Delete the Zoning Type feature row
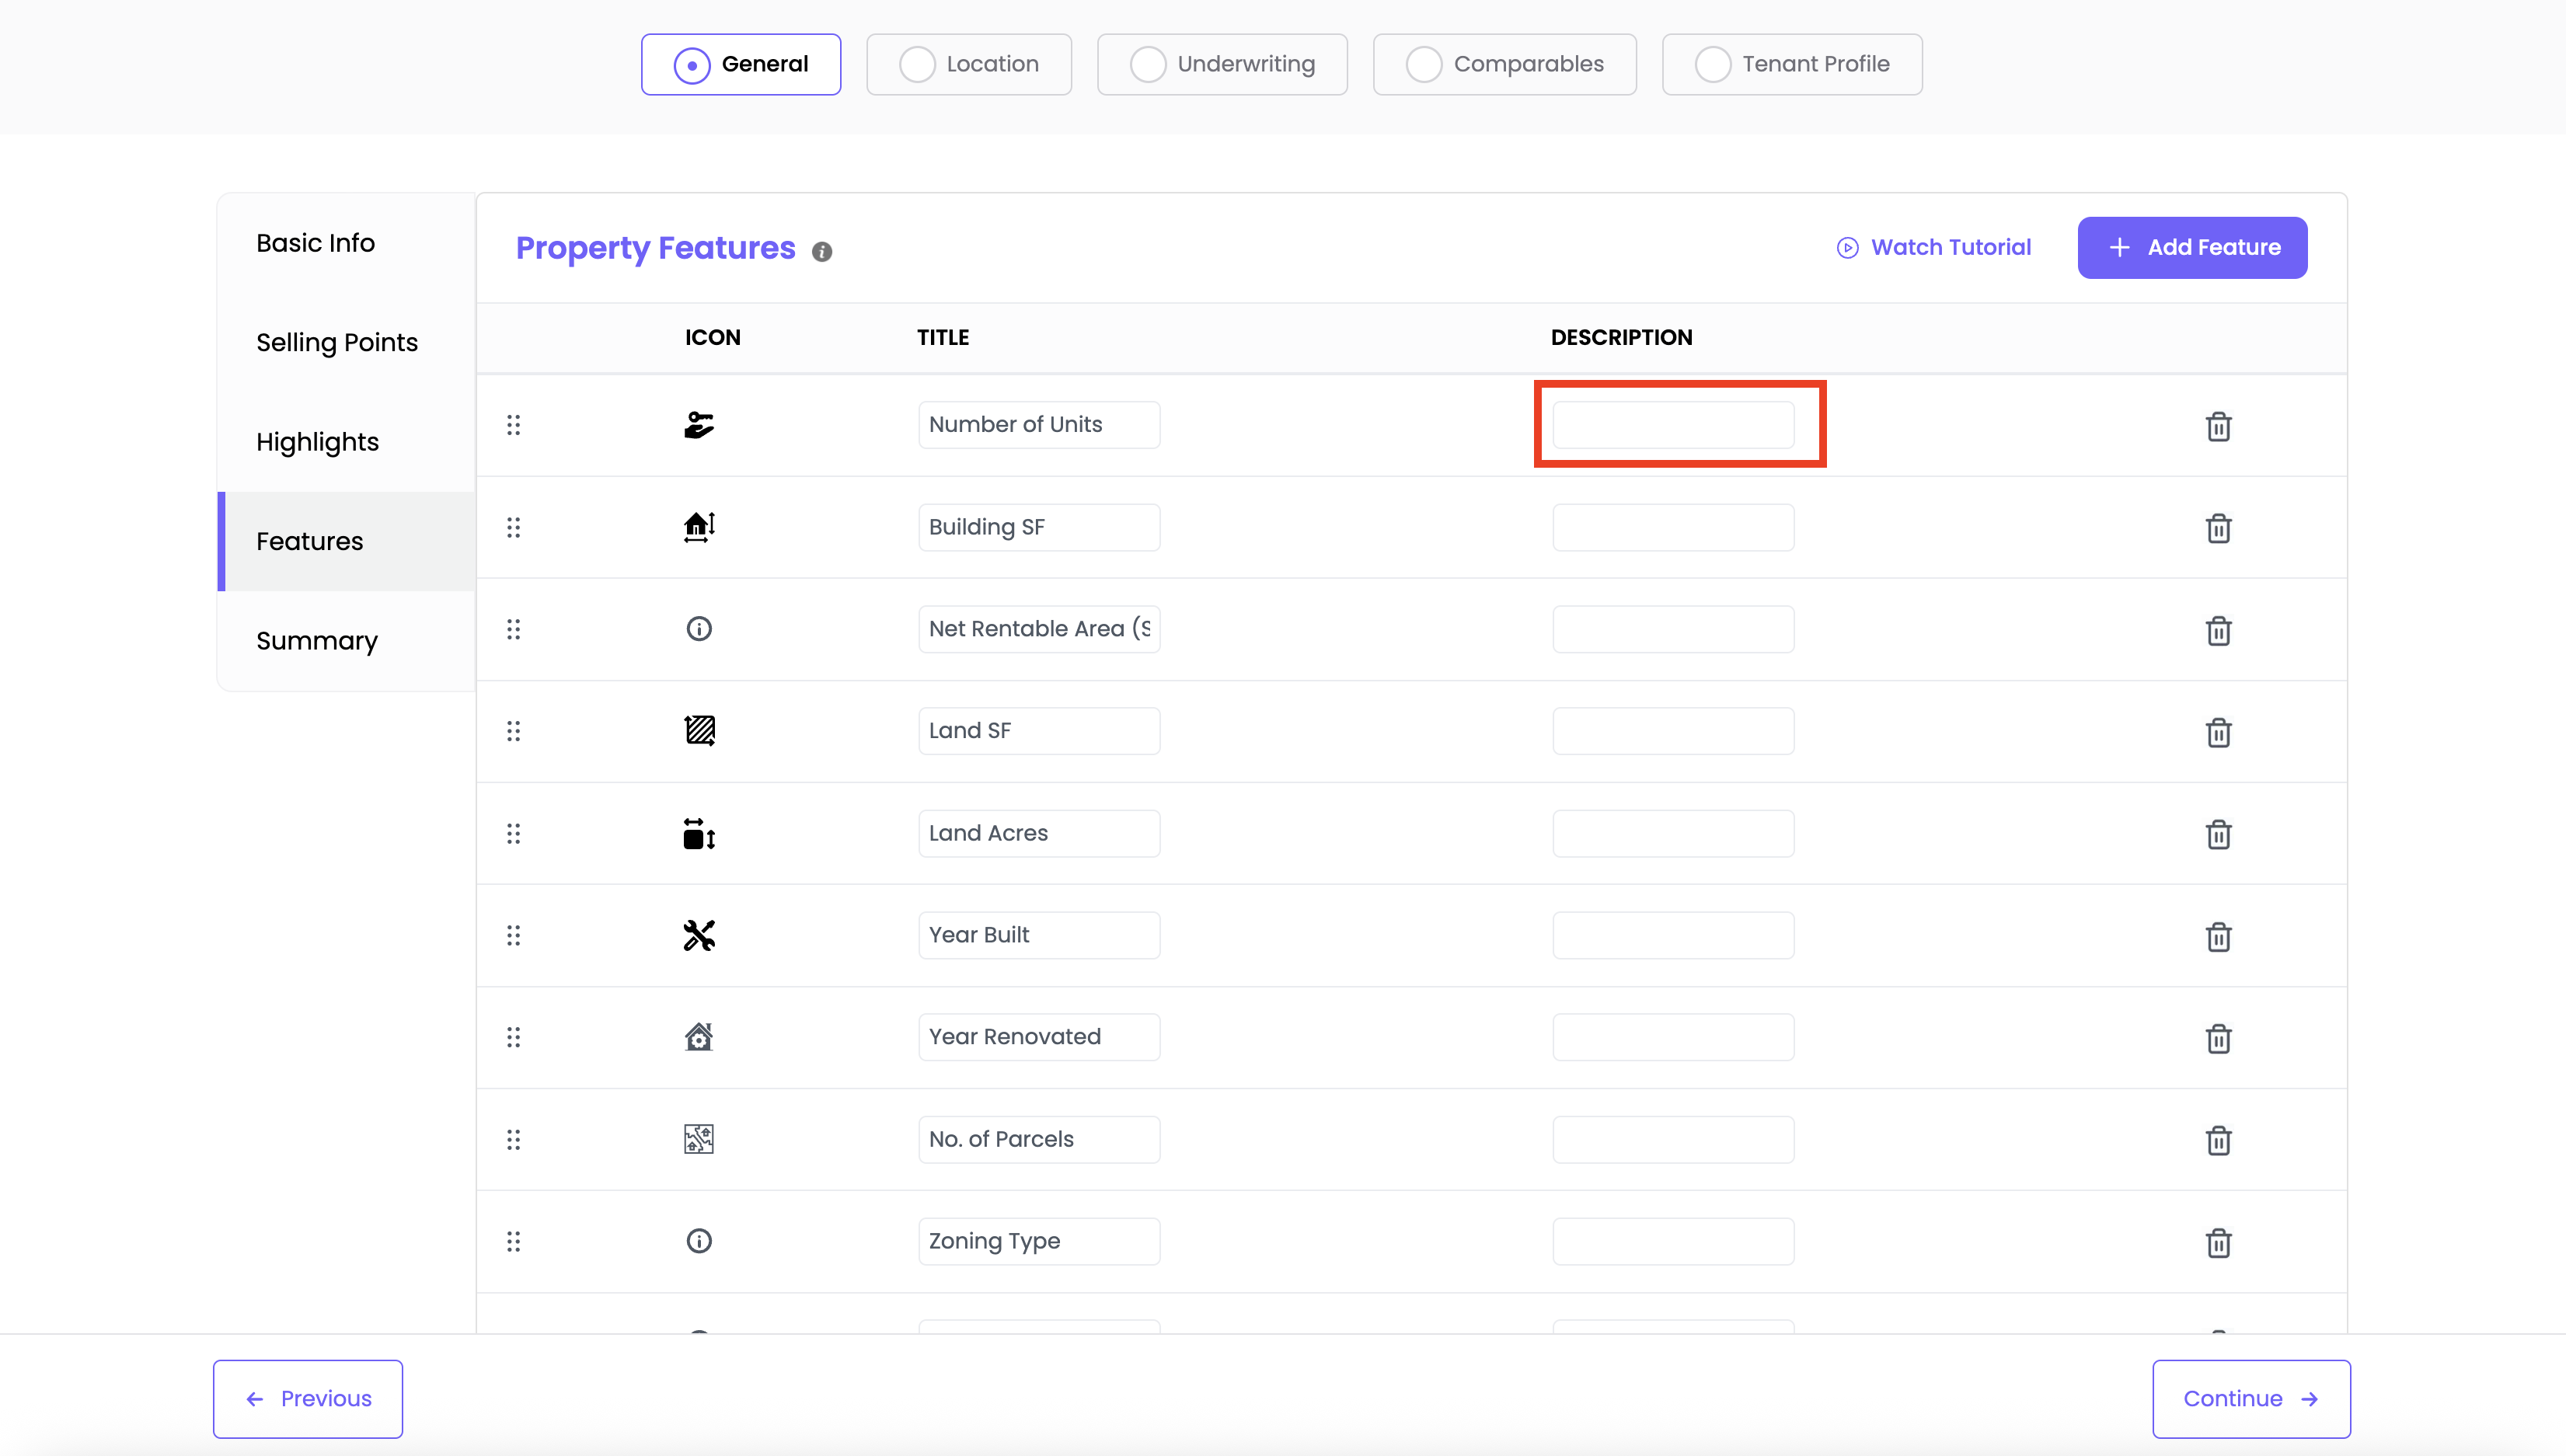Image resolution: width=2566 pixels, height=1456 pixels. 2217,1242
